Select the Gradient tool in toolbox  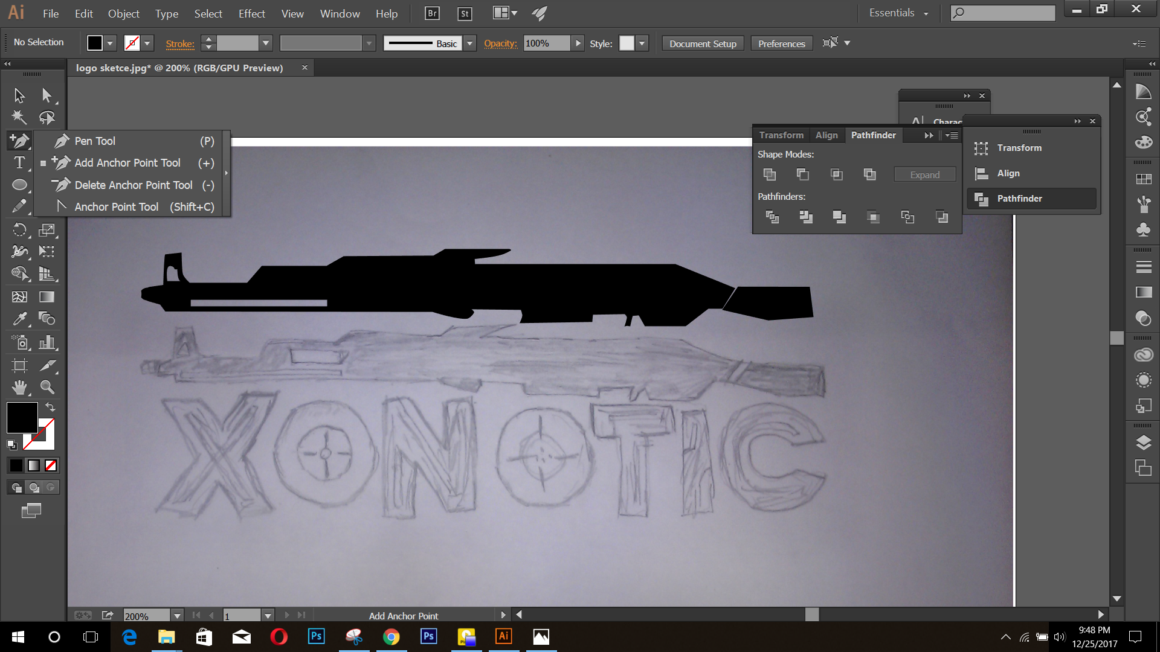[47, 296]
